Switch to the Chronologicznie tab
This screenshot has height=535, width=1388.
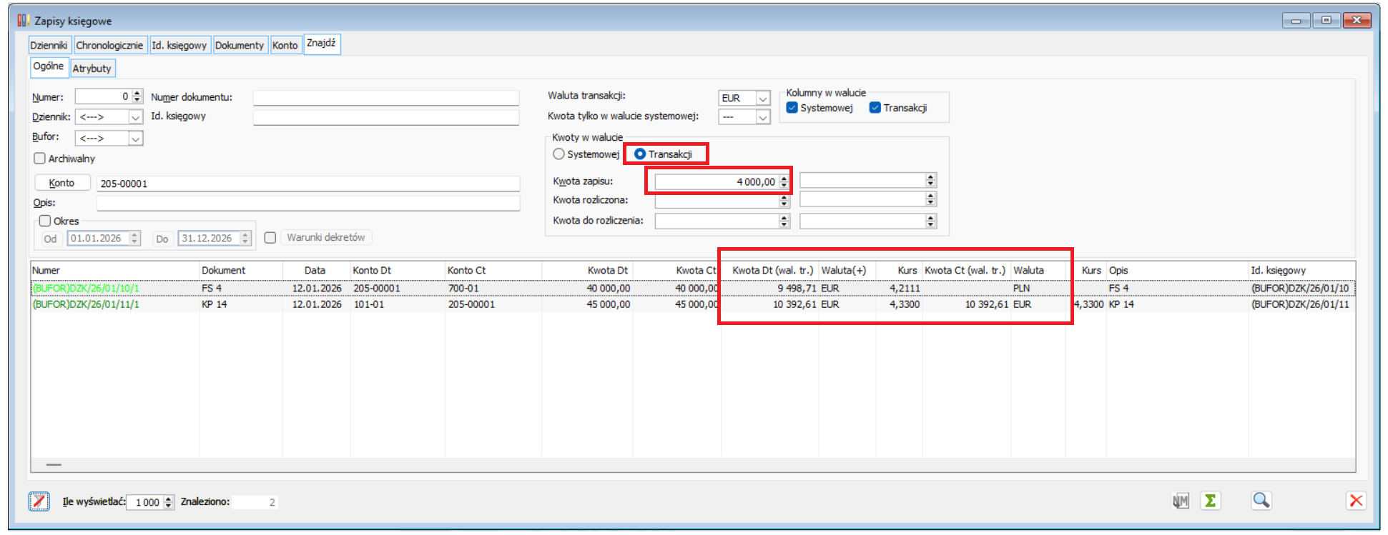(x=109, y=45)
